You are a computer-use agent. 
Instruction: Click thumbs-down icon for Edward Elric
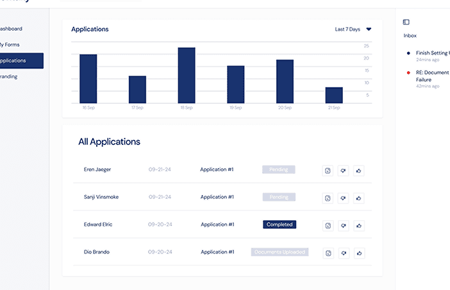(x=344, y=226)
